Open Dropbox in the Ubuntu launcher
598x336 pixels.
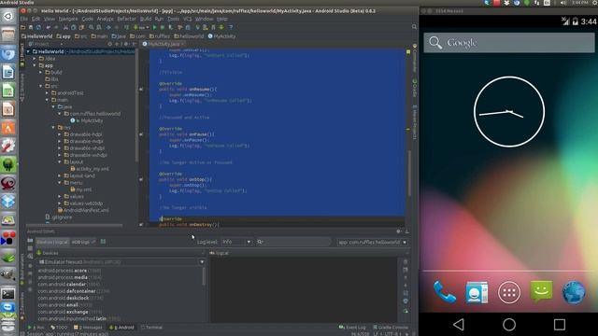(8, 202)
